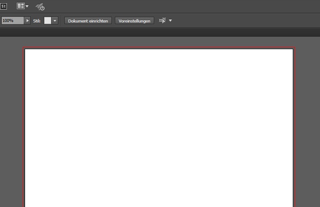Open Voreinstellungen preferences button
Viewport: 320px width, 207px height.
tap(134, 21)
